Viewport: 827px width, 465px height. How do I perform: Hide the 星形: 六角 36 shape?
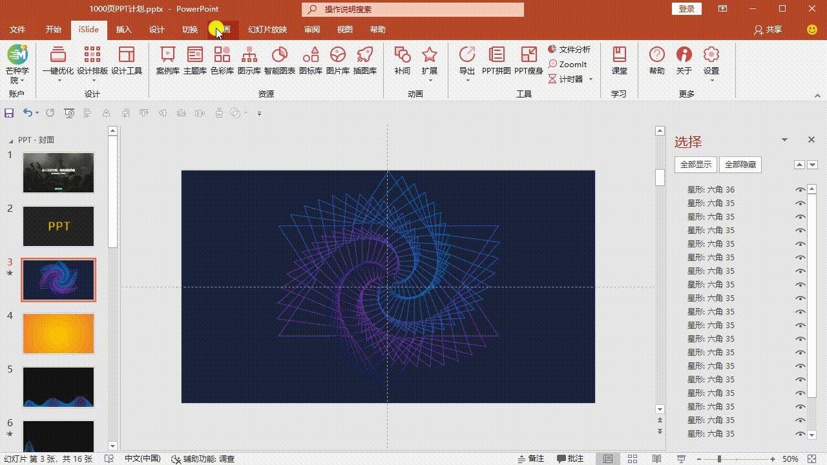(801, 190)
